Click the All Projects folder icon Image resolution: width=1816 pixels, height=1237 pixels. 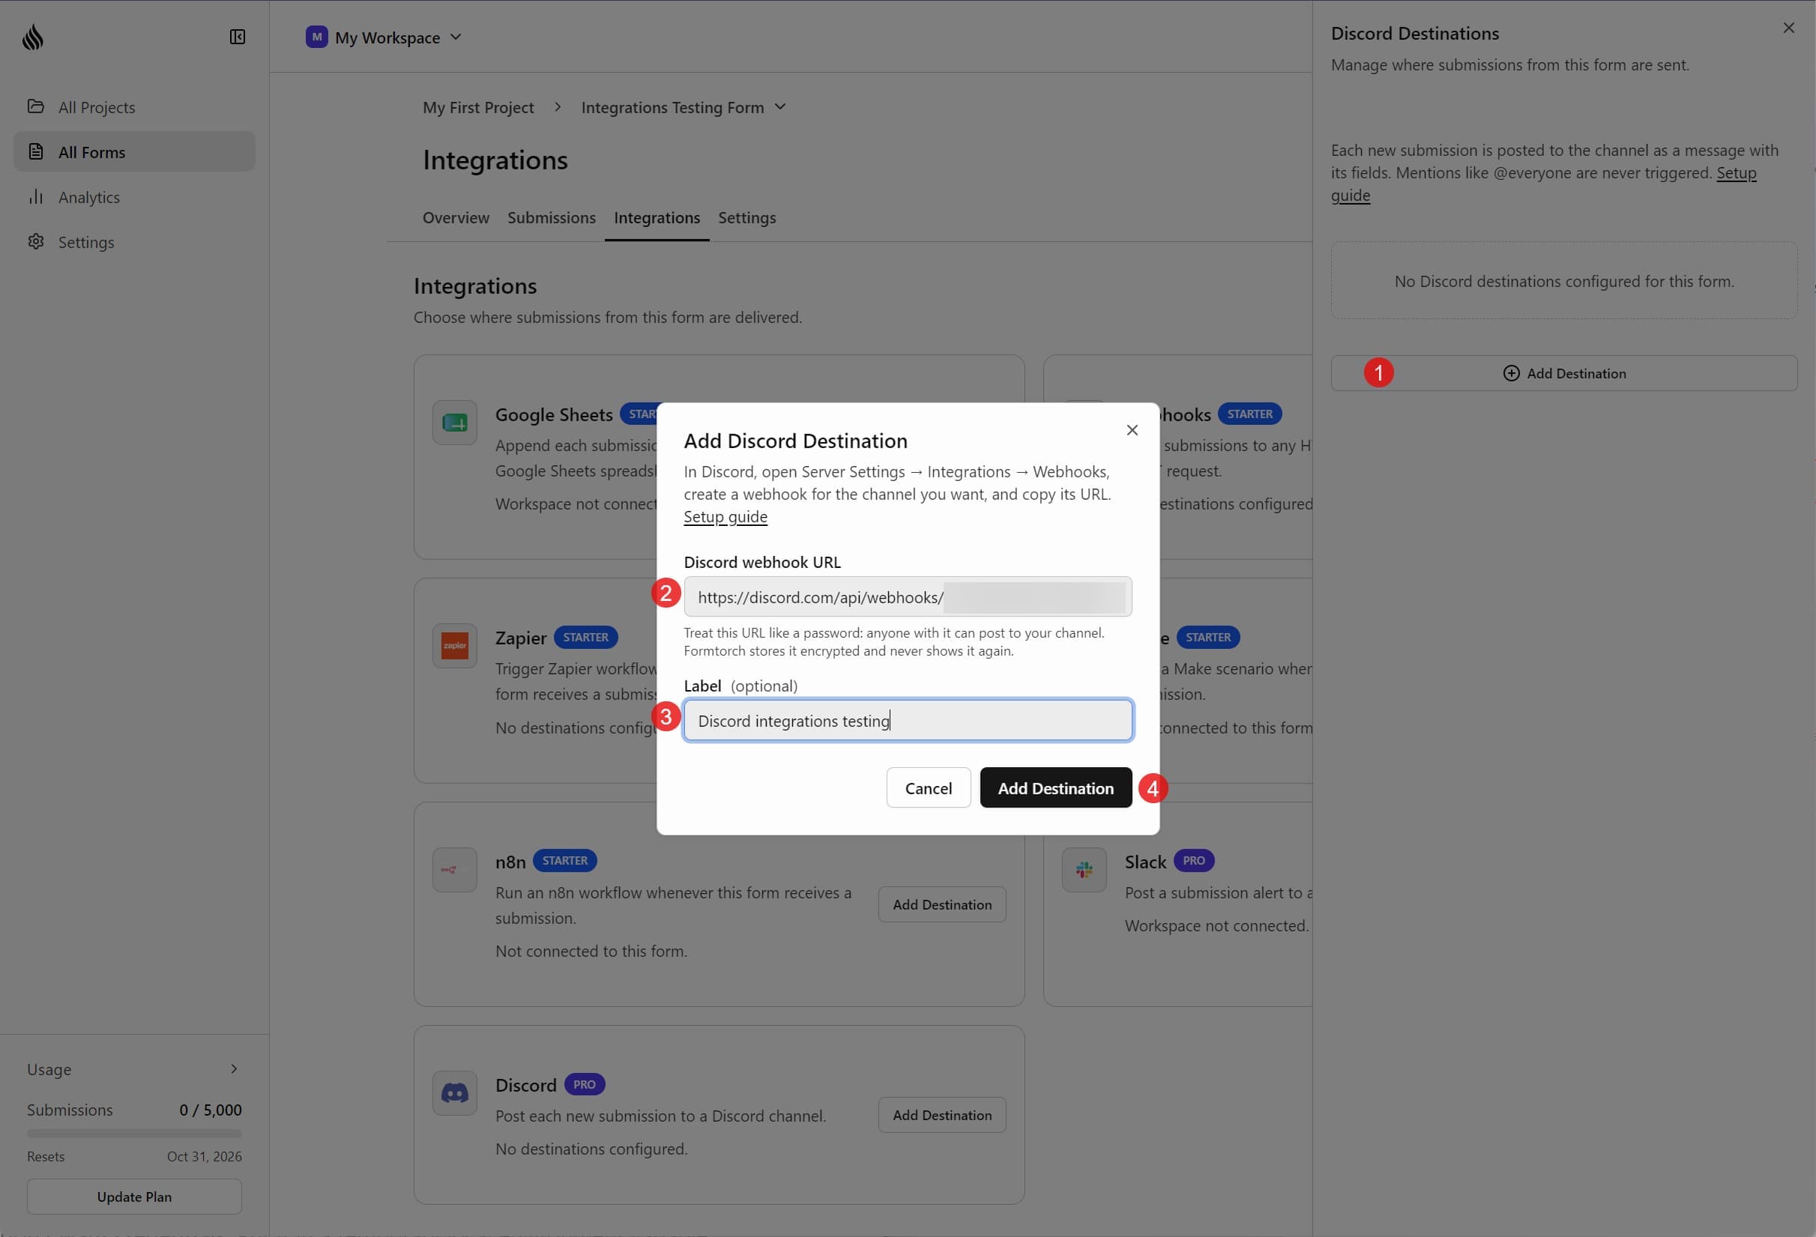36,106
